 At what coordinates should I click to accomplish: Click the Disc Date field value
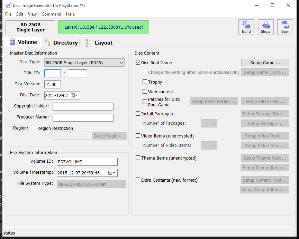tap(57, 95)
